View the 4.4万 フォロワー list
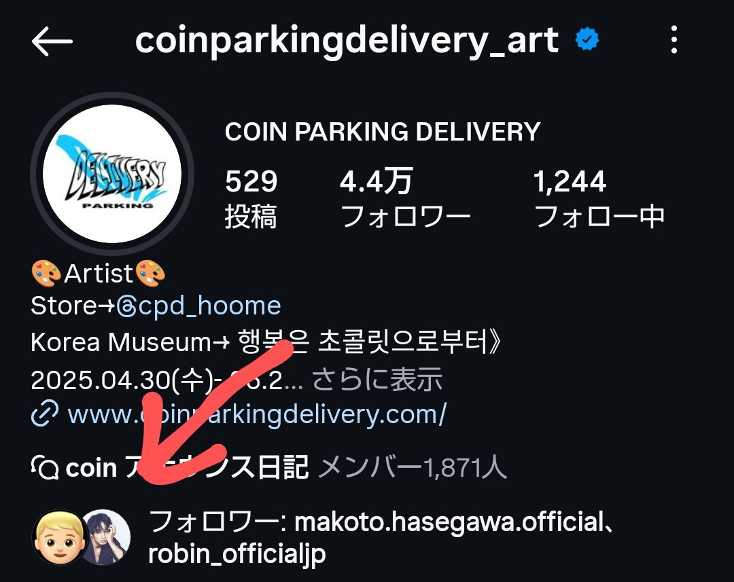 click(405, 199)
